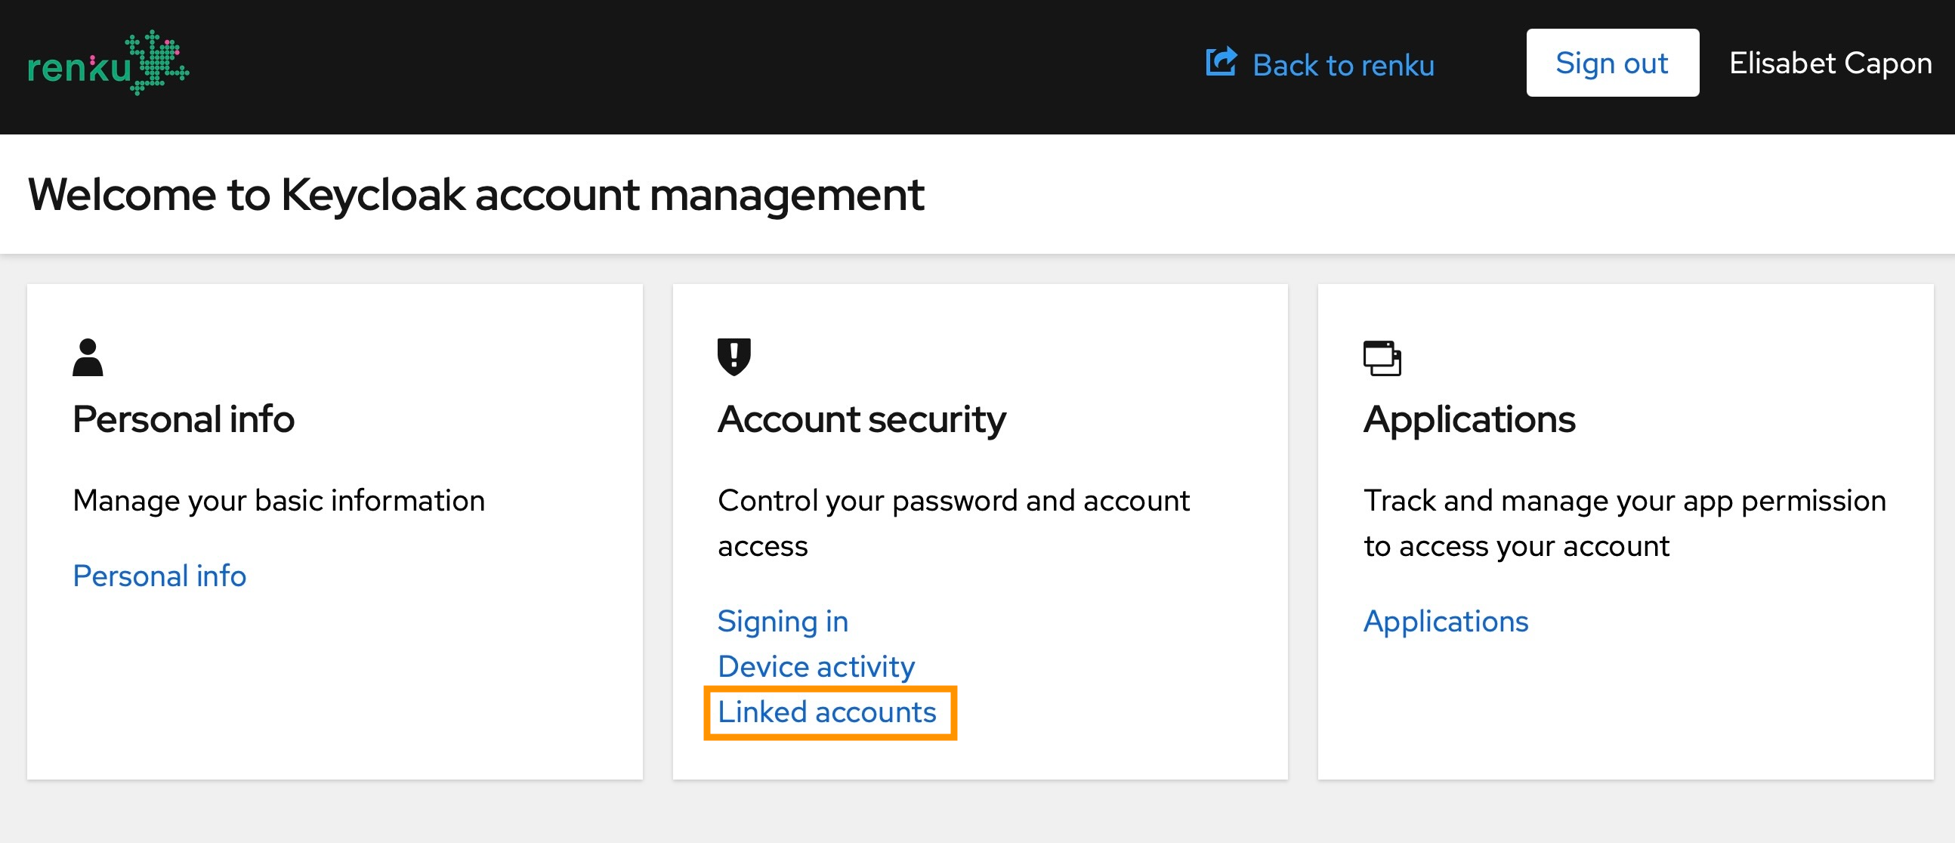This screenshot has width=1955, height=843.
Task: Click the renku frog logo
Action: [x=108, y=63]
